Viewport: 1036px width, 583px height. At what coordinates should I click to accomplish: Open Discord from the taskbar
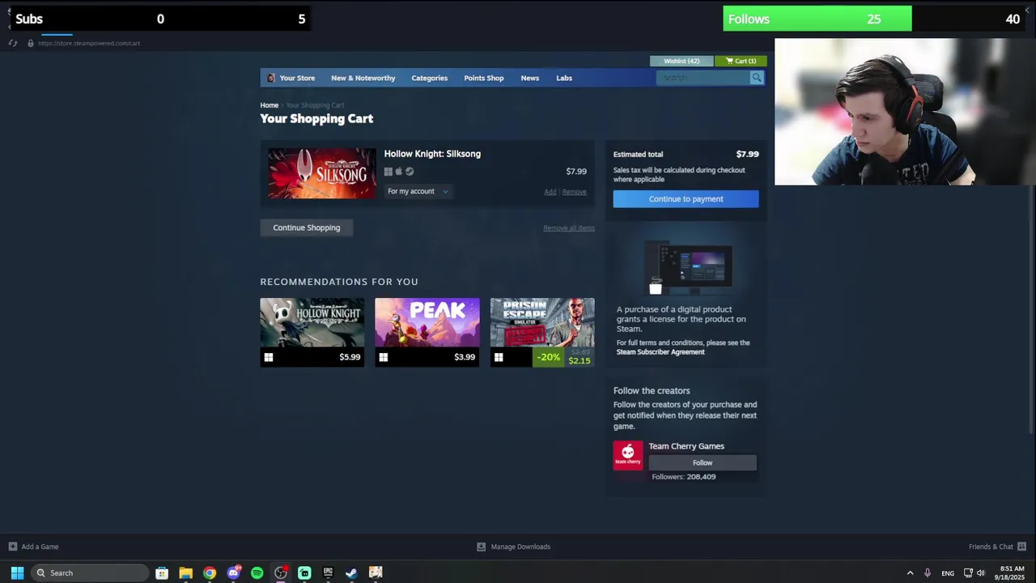point(233,572)
